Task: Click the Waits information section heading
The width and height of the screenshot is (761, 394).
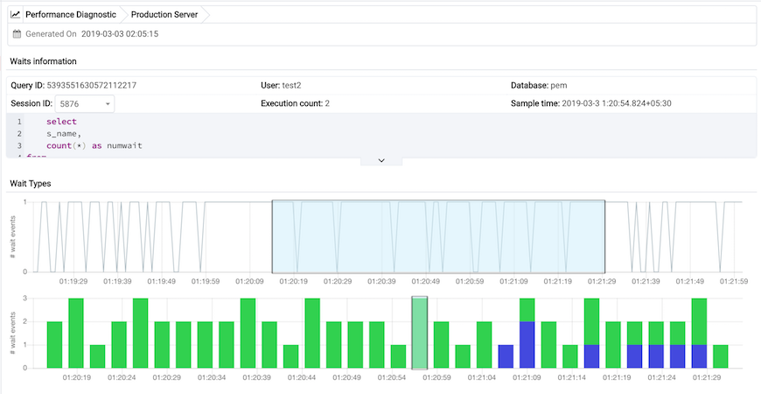Action: (43, 61)
